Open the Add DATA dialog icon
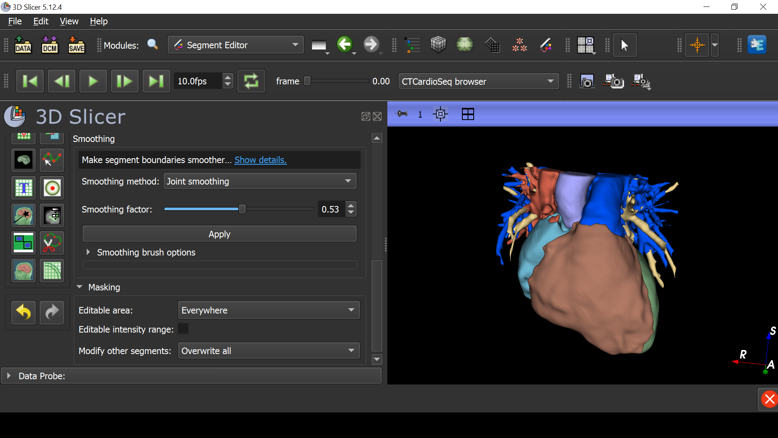The width and height of the screenshot is (778, 438). coord(23,45)
